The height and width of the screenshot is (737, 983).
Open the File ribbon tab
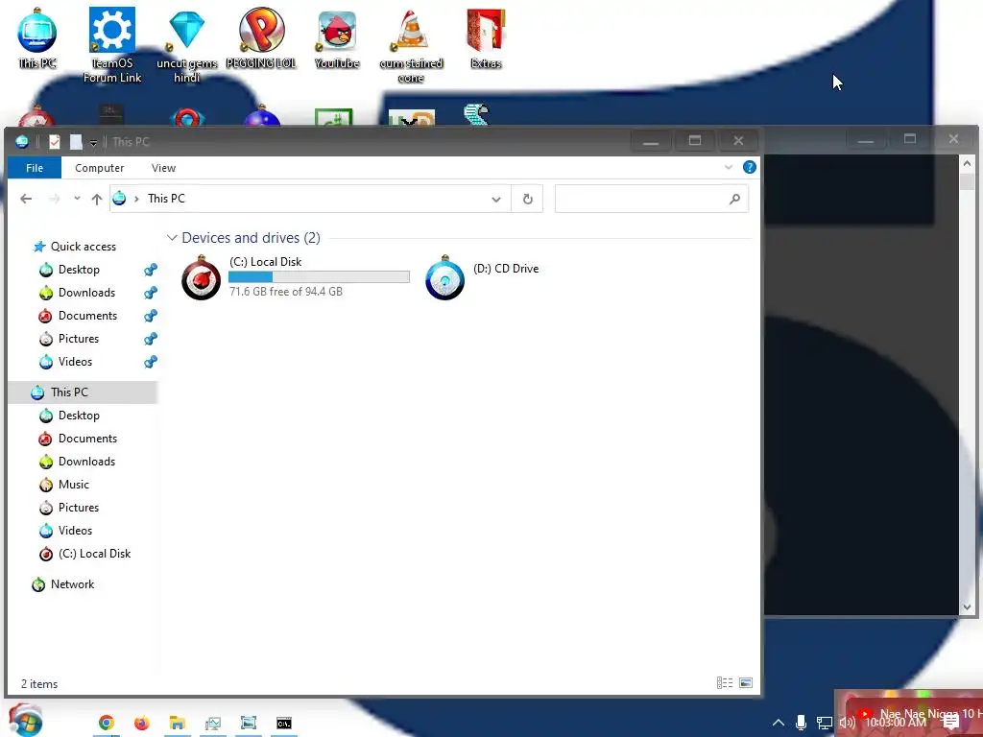[x=35, y=168]
